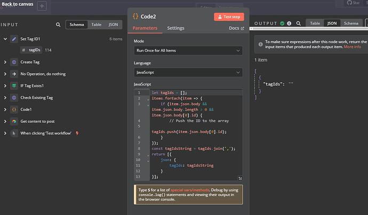Switch output view to Table
368x215 pixels.
[x=315, y=23]
